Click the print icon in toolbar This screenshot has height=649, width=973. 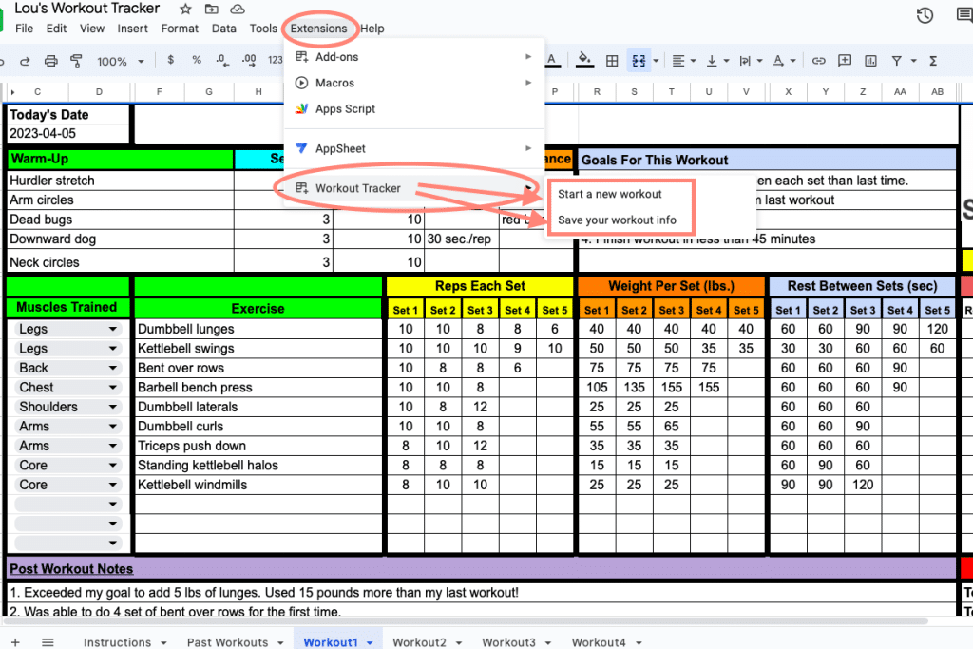pyautogui.click(x=51, y=61)
